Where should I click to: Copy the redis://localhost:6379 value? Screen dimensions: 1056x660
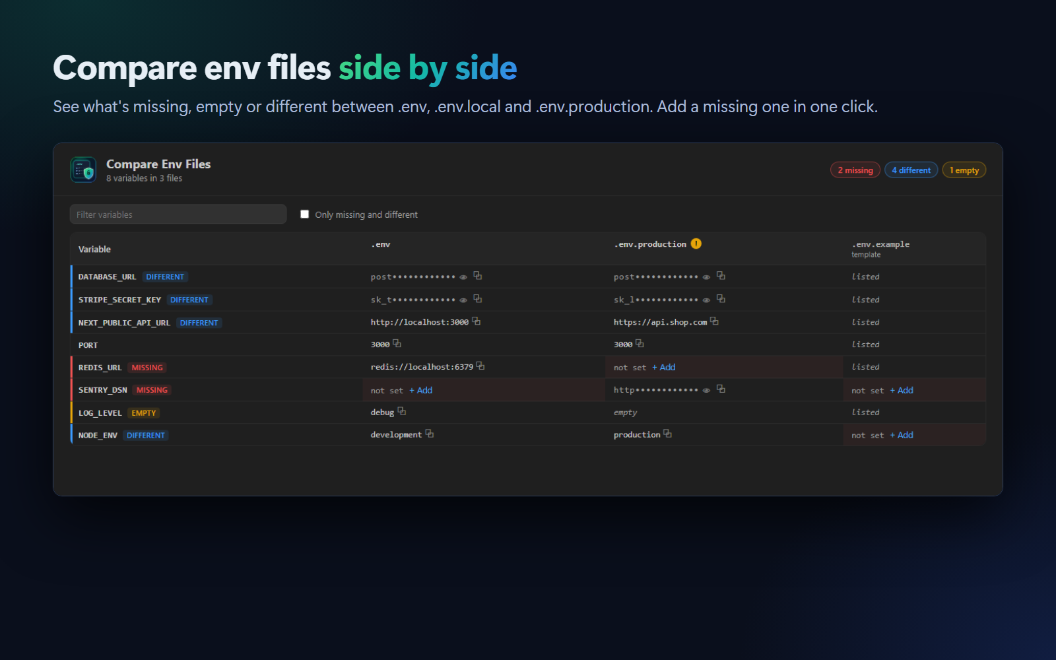click(480, 366)
